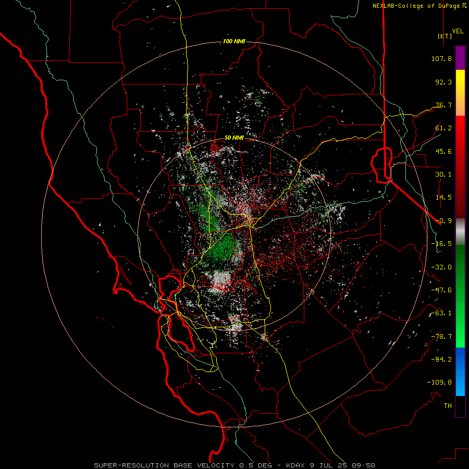Pick the red segment of the color bar
This screenshot has width=469, height=469.
[x=460, y=167]
